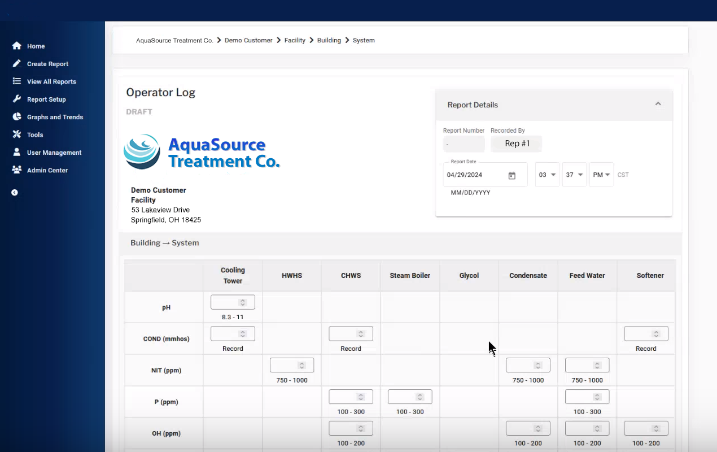Go to Admin Center menu item
717x452 pixels.
pyautogui.click(x=47, y=170)
